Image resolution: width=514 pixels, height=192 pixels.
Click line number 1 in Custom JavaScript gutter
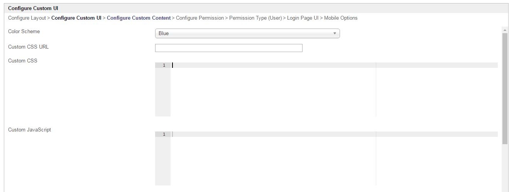click(164, 134)
